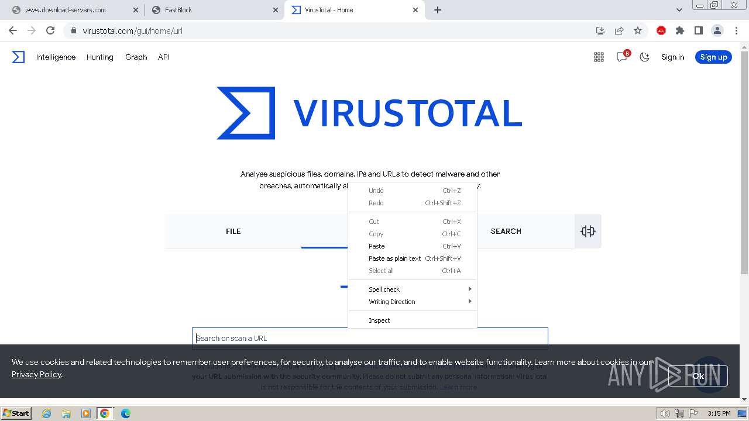Expand Spell check submenu
Viewport: 749px width, 421px height.
pos(413,289)
